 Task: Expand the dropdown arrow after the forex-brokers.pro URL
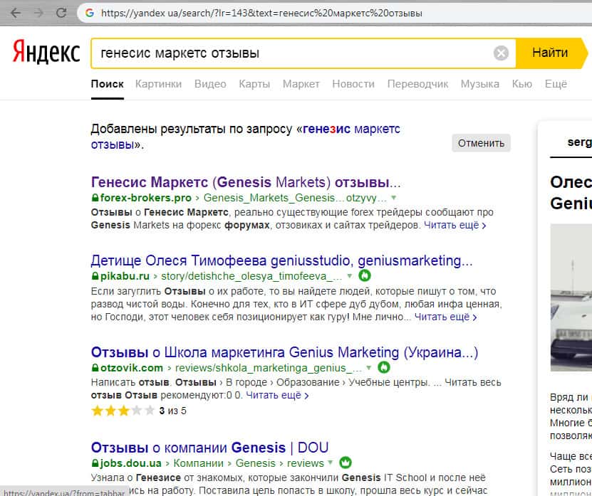pyautogui.click(x=394, y=198)
